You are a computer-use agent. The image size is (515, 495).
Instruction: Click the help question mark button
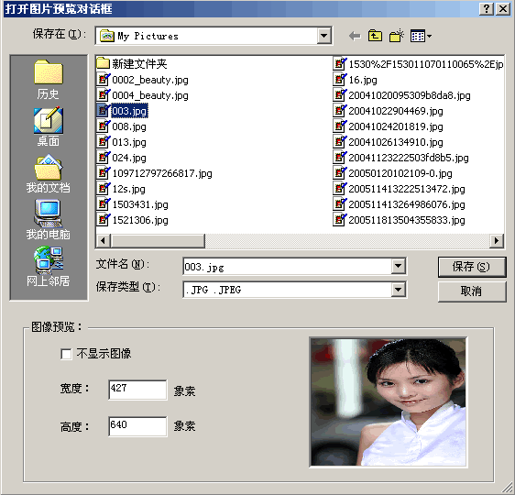coord(487,8)
